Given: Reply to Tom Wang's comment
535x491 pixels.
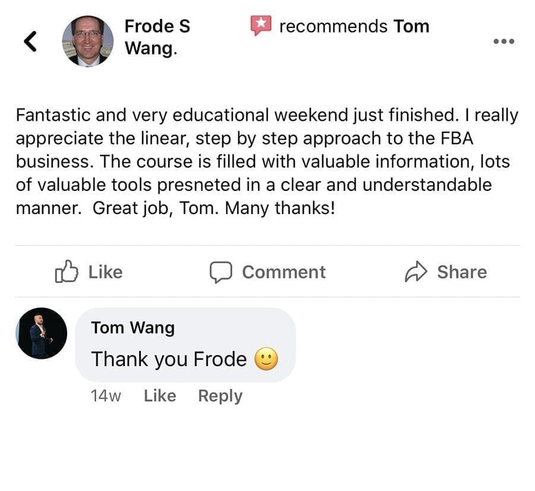Looking at the screenshot, I should click(x=220, y=396).
